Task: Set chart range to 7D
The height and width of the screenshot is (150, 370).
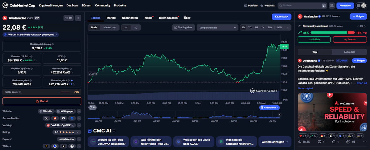Action: click(250, 27)
